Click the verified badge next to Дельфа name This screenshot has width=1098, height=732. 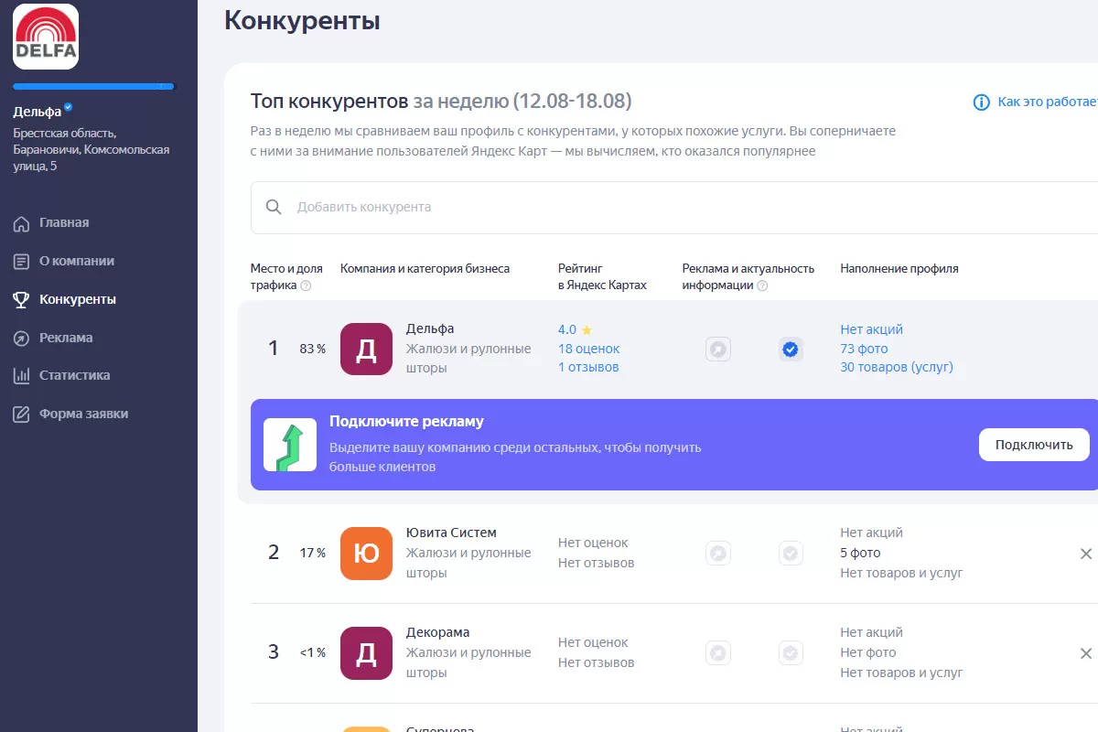click(x=69, y=109)
